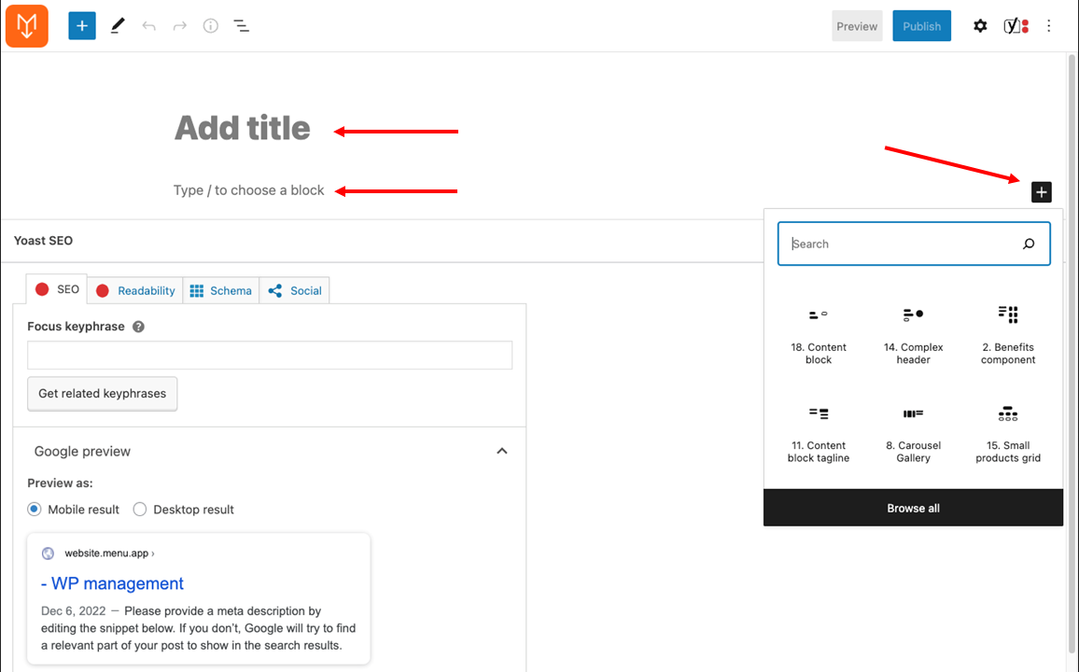This screenshot has height=672, width=1079.
Task: Switch to the Schema tab
Action: [221, 290]
